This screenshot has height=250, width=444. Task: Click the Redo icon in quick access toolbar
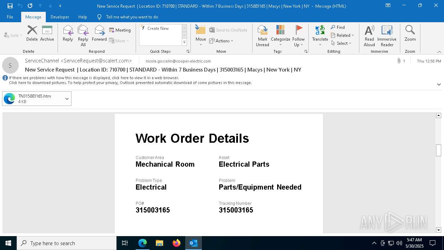(30, 6)
